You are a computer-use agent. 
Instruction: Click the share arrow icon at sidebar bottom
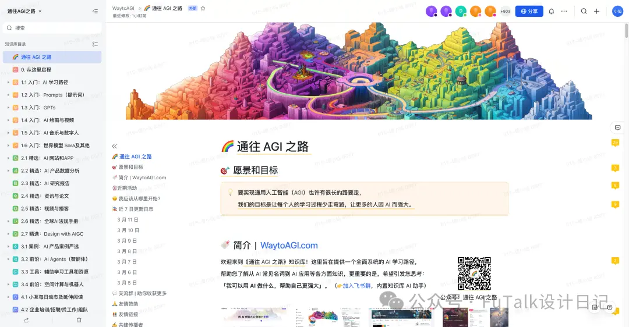pos(26,320)
